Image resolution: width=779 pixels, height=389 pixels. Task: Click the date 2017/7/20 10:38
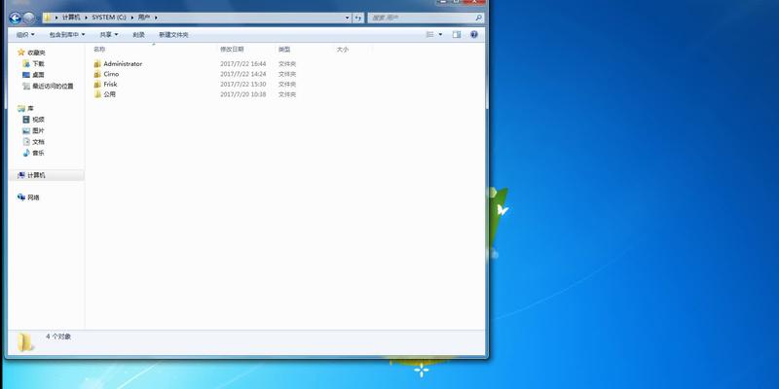coord(242,94)
